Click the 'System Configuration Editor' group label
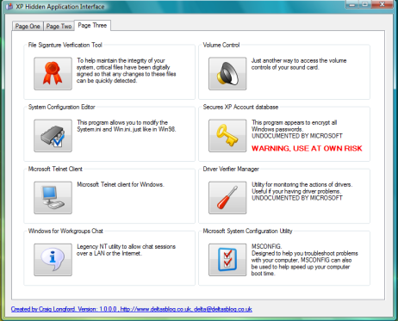398x321 pixels. tap(61, 107)
